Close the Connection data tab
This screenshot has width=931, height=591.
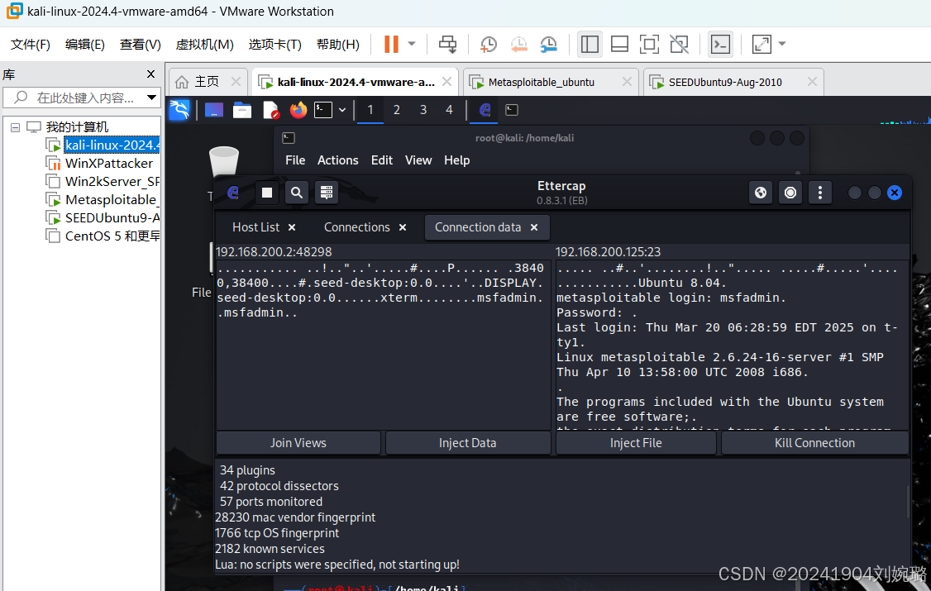534,227
